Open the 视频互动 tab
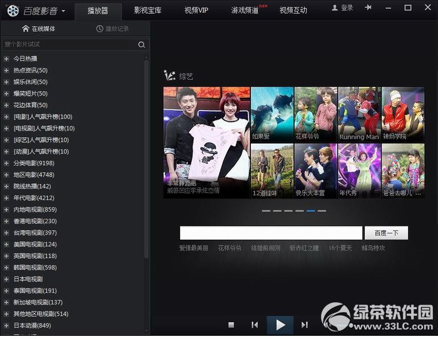The height and width of the screenshot is (339, 438). (x=293, y=11)
